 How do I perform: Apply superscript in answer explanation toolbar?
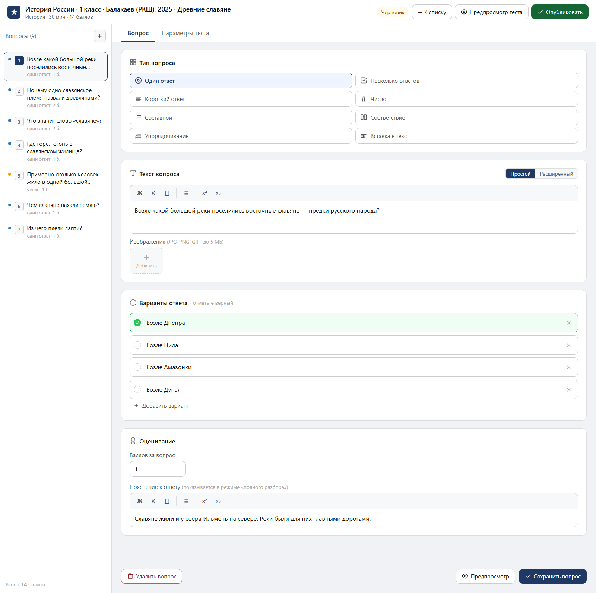(205, 501)
